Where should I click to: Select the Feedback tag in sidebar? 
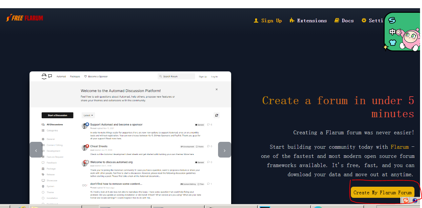49,163
